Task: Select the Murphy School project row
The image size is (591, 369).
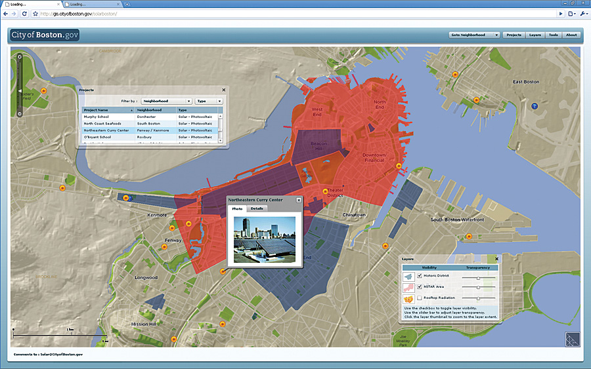Action: [150, 117]
